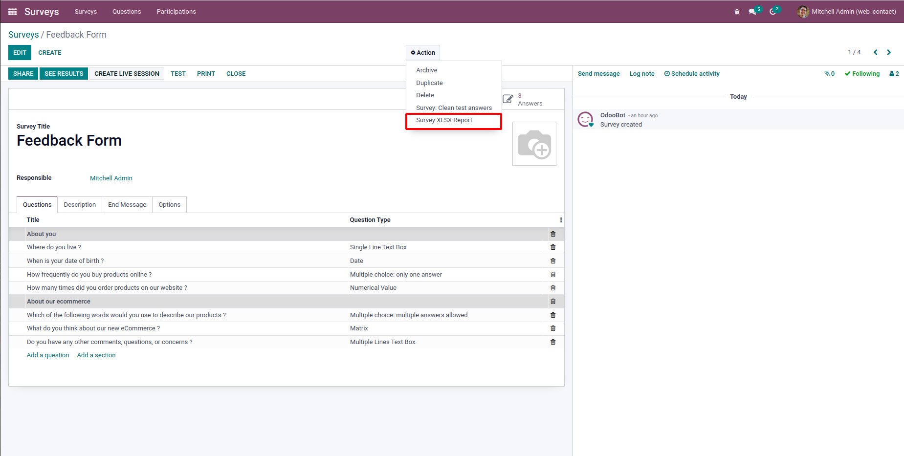Screen dimensions: 904x456
Task: Open the column options kebab menu
Action: (x=561, y=220)
